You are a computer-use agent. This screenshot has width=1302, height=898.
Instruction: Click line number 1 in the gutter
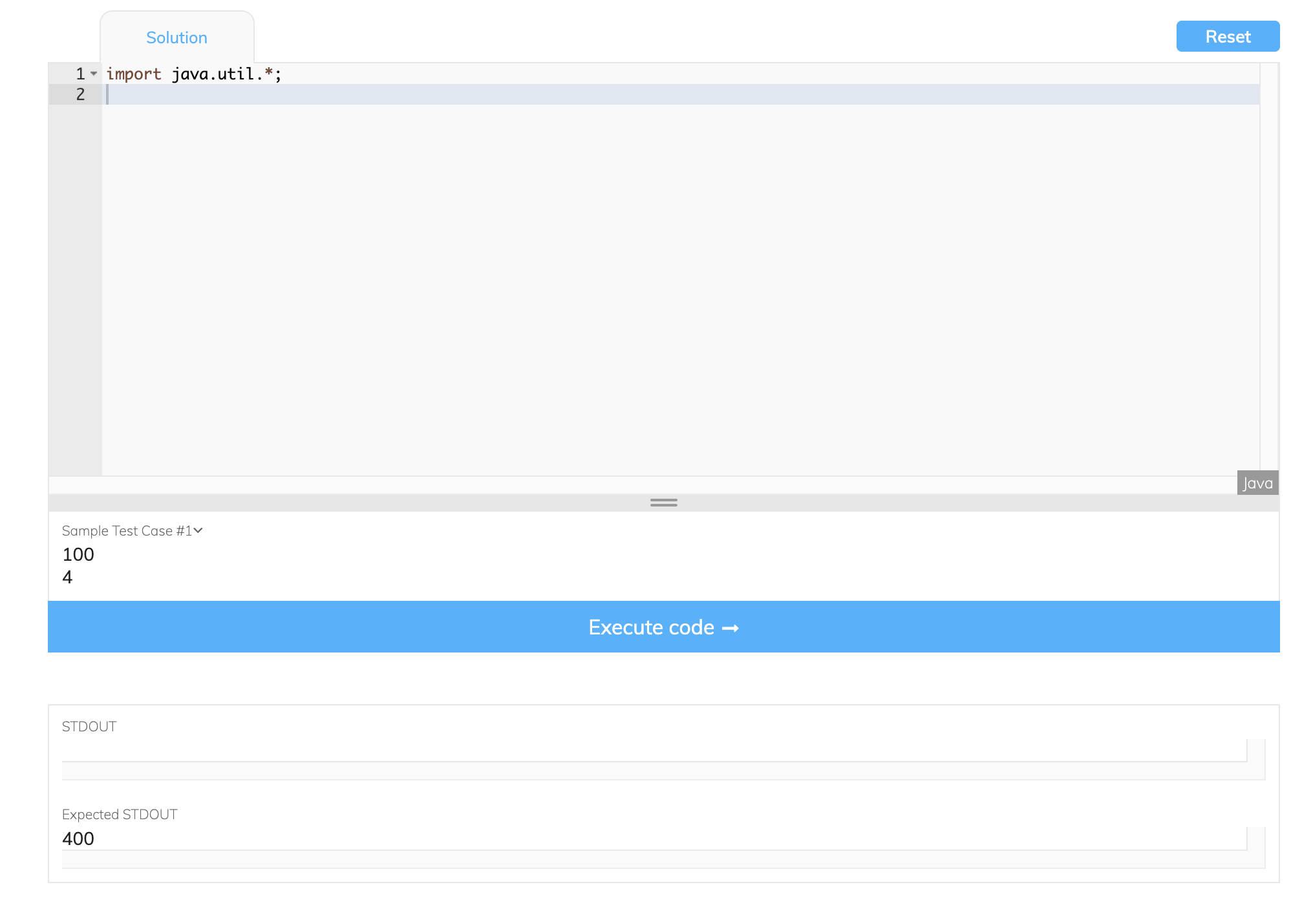point(79,73)
